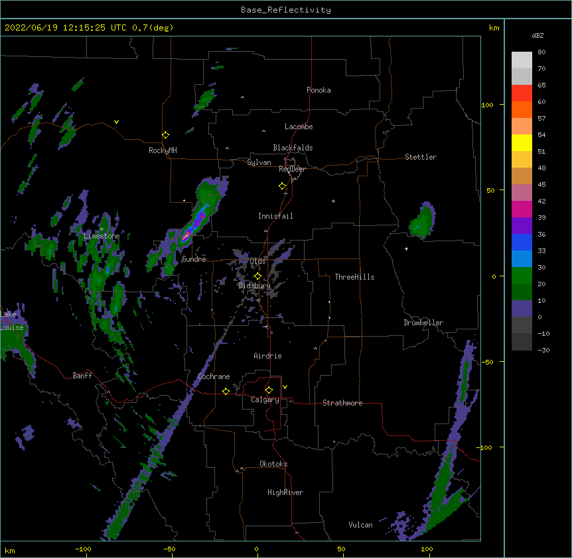Viewport: 572px width, 558px height.
Task: Click the Sundre label
Action: click(x=194, y=259)
